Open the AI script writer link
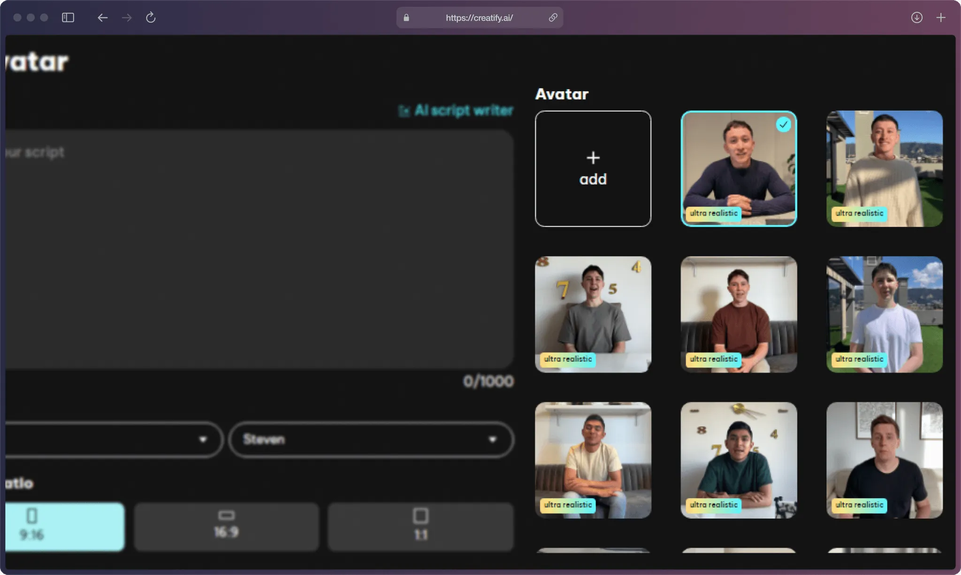The width and height of the screenshot is (961, 575). [456, 111]
